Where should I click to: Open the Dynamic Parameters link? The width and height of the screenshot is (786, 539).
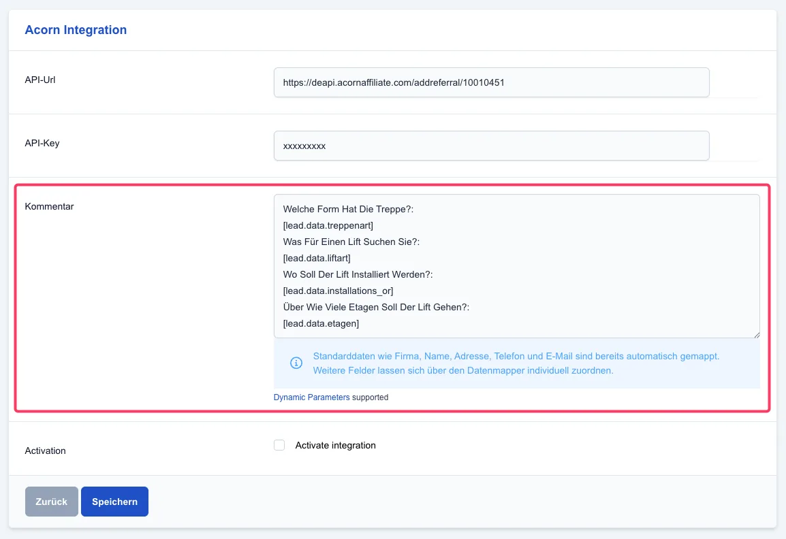(x=311, y=397)
